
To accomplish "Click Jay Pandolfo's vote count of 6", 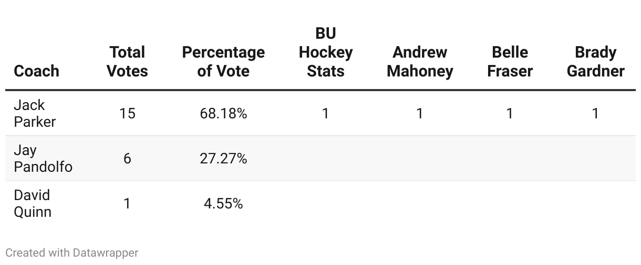I will click(127, 158).
